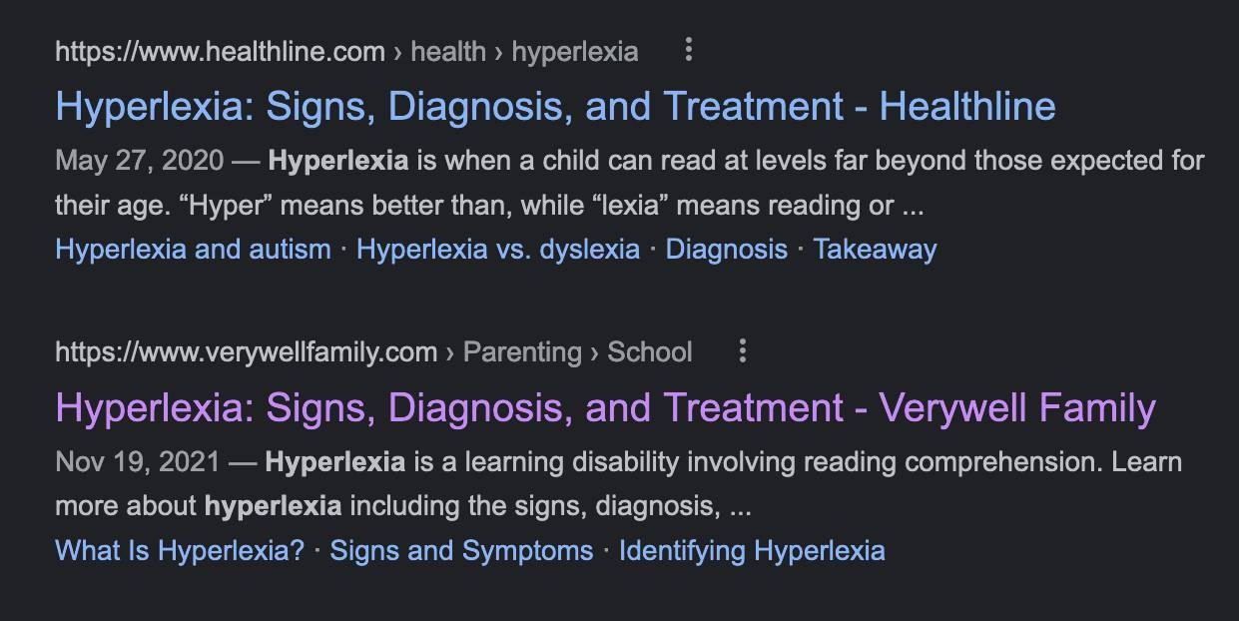Follow the 'Hyperlexia and autism' sitelink
The image size is (1239, 621).
(x=193, y=249)
